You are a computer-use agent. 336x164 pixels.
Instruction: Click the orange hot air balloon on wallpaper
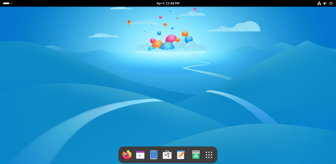129,22
